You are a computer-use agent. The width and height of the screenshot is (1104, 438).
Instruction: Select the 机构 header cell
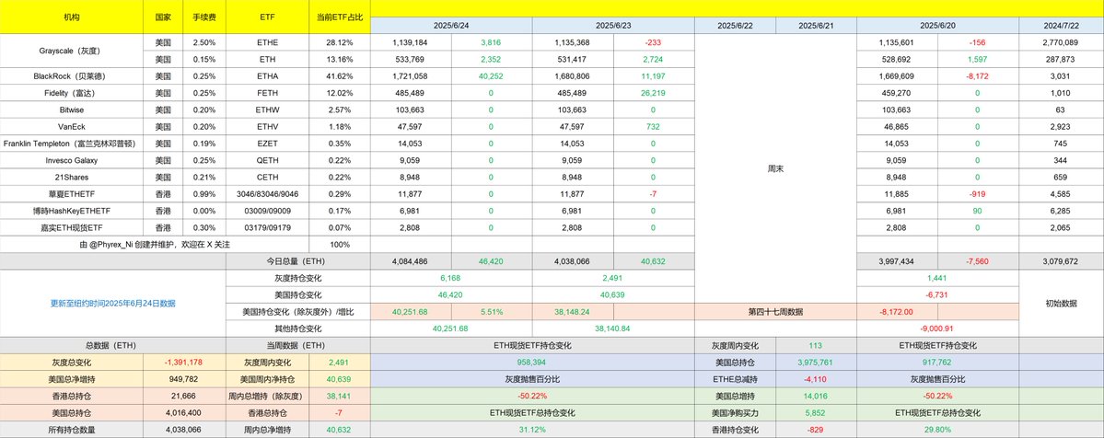point(72,17)
